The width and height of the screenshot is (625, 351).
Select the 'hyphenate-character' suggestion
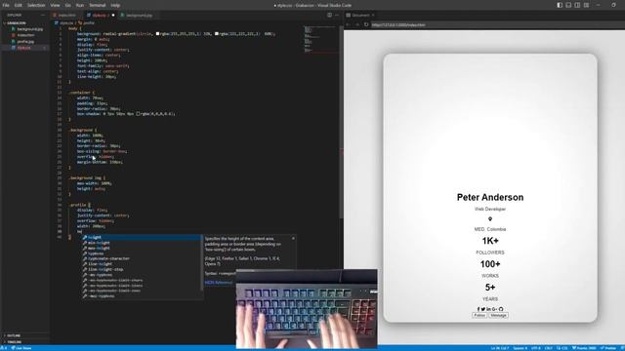tap(142, 258)
